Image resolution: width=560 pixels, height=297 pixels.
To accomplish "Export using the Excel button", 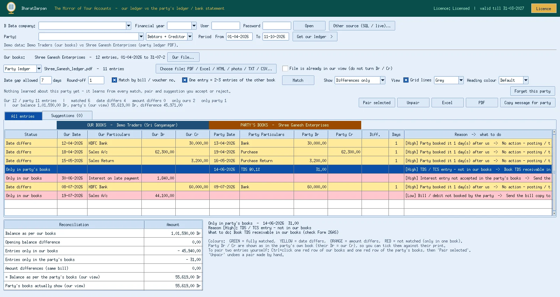I will pos(447,103).
